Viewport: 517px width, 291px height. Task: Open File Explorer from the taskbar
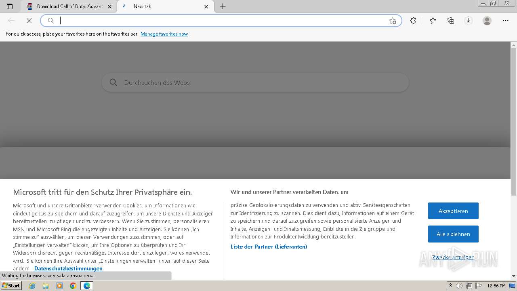46,286
